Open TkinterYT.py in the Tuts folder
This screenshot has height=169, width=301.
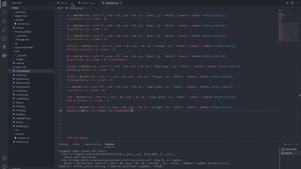[22, 142]
